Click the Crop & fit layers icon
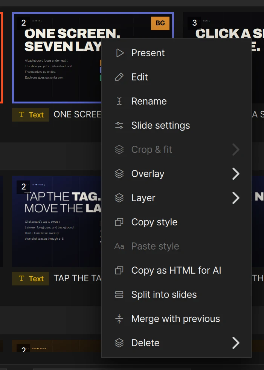264x370 pixels. (119, 150)
